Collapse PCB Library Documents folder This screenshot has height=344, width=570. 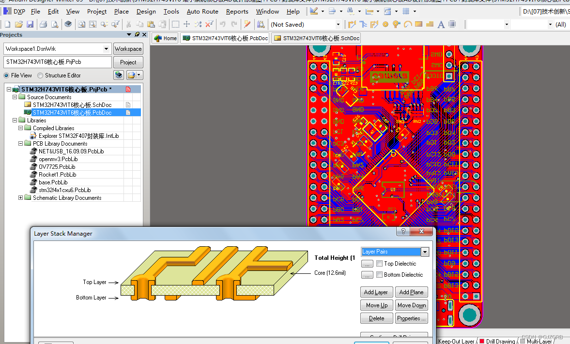coord(21,144)
